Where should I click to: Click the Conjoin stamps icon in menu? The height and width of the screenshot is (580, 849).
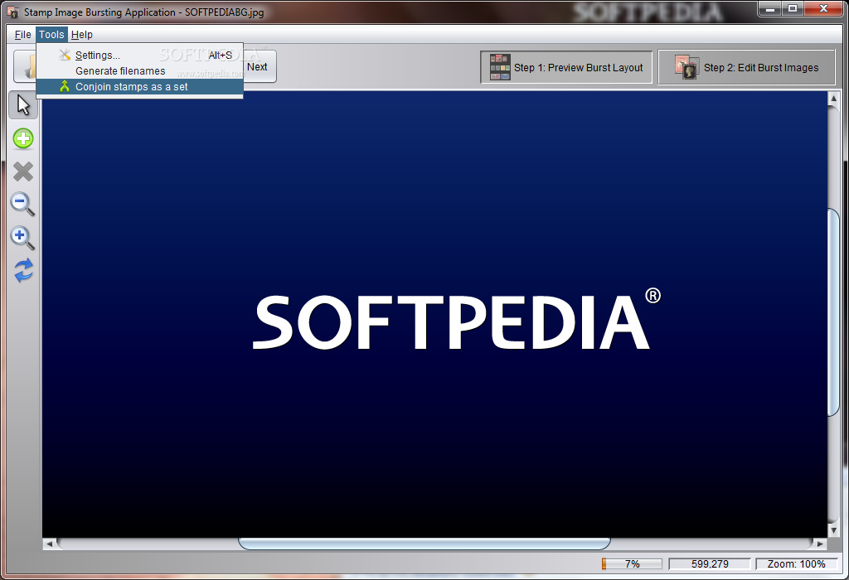(65, 86)
